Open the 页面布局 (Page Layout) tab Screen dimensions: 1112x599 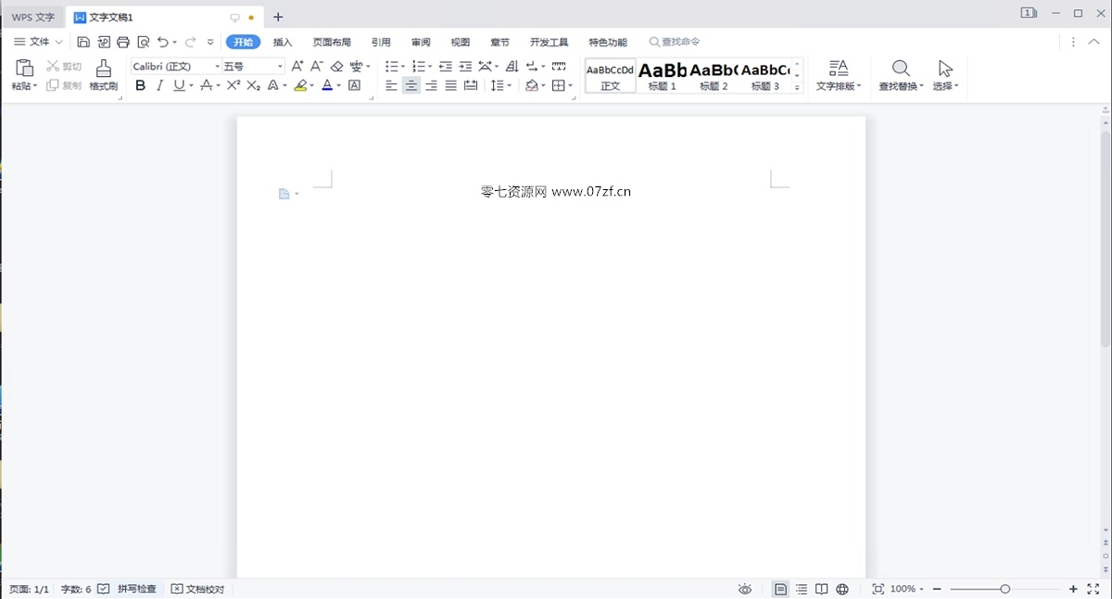tap(331, 43)
